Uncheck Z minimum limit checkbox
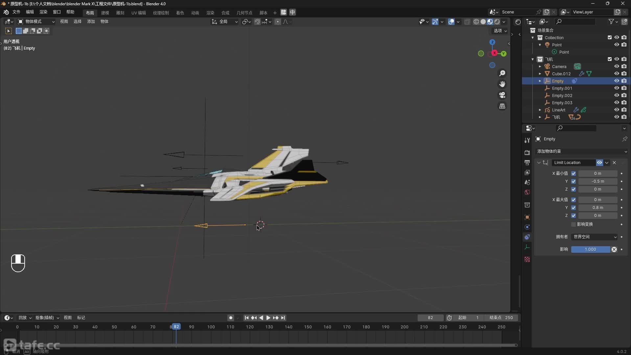This screenshot has width=631, height=355. coord(573,189)
